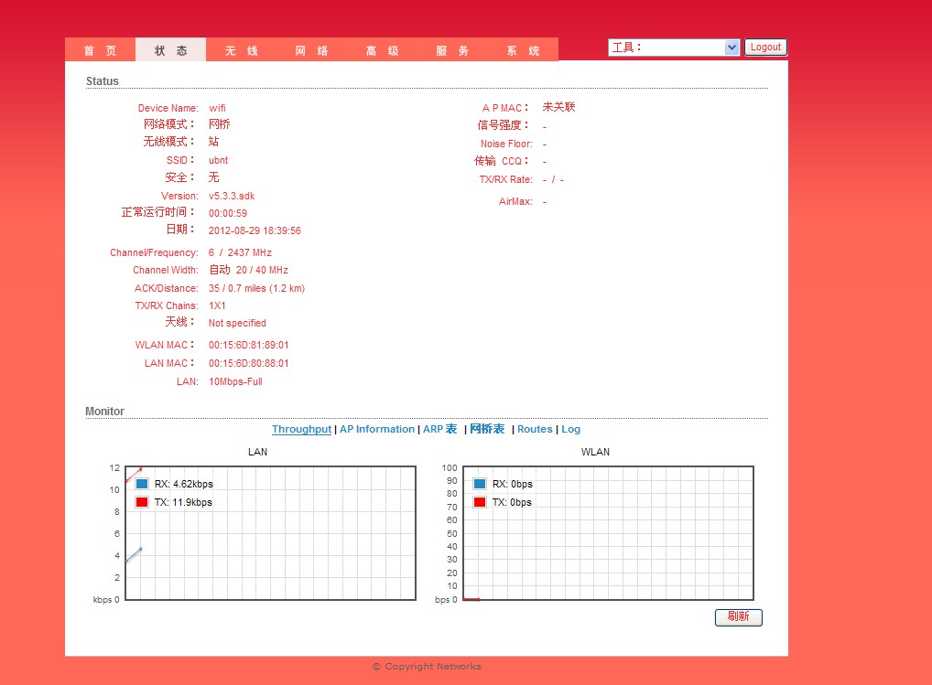Click the WLAN legend TX: 0bps
The image size is (932, 685).
click(512, 502)
